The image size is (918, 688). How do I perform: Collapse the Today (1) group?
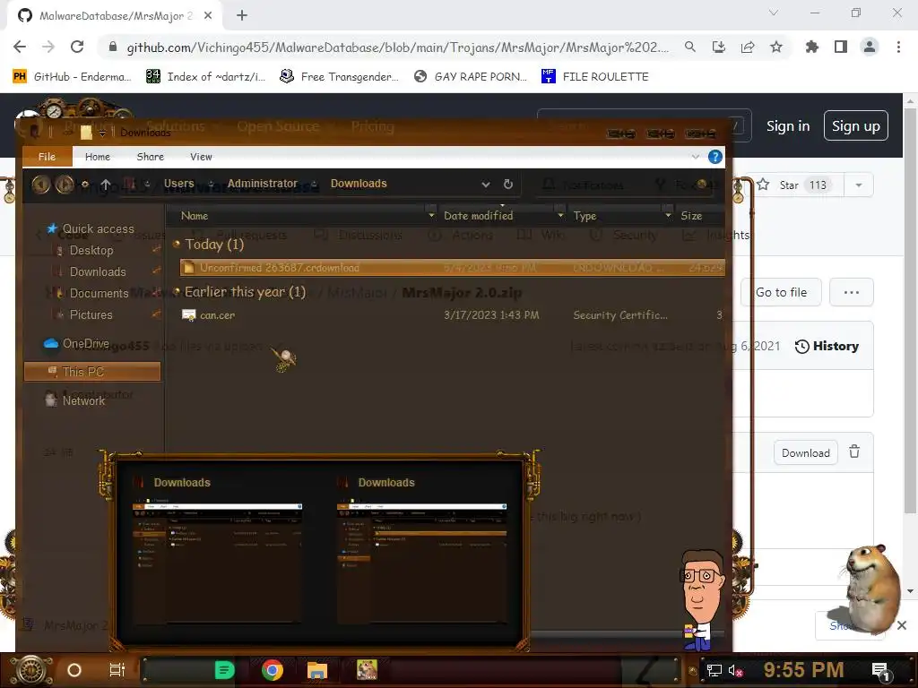pyautogui.click(x=177, y=244)
